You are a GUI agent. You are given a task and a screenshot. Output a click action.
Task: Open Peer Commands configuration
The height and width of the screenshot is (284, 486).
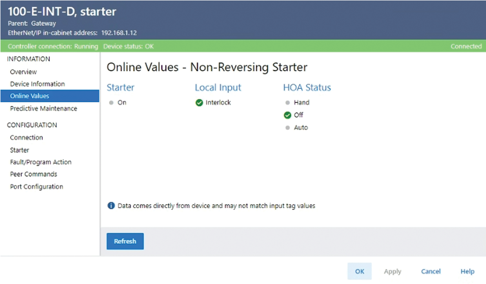pyautogui.click(x=33, y=174)
